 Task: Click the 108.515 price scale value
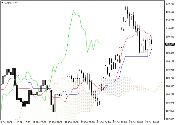click(x=170, y=86)
